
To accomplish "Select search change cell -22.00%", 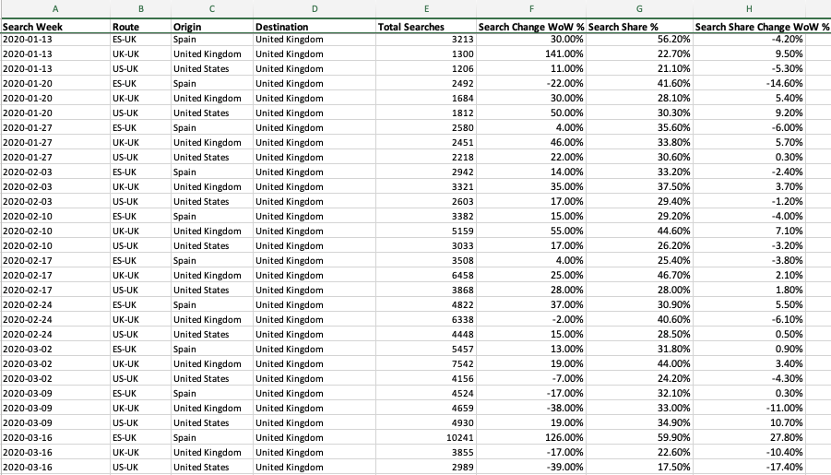I will [531, 83].
